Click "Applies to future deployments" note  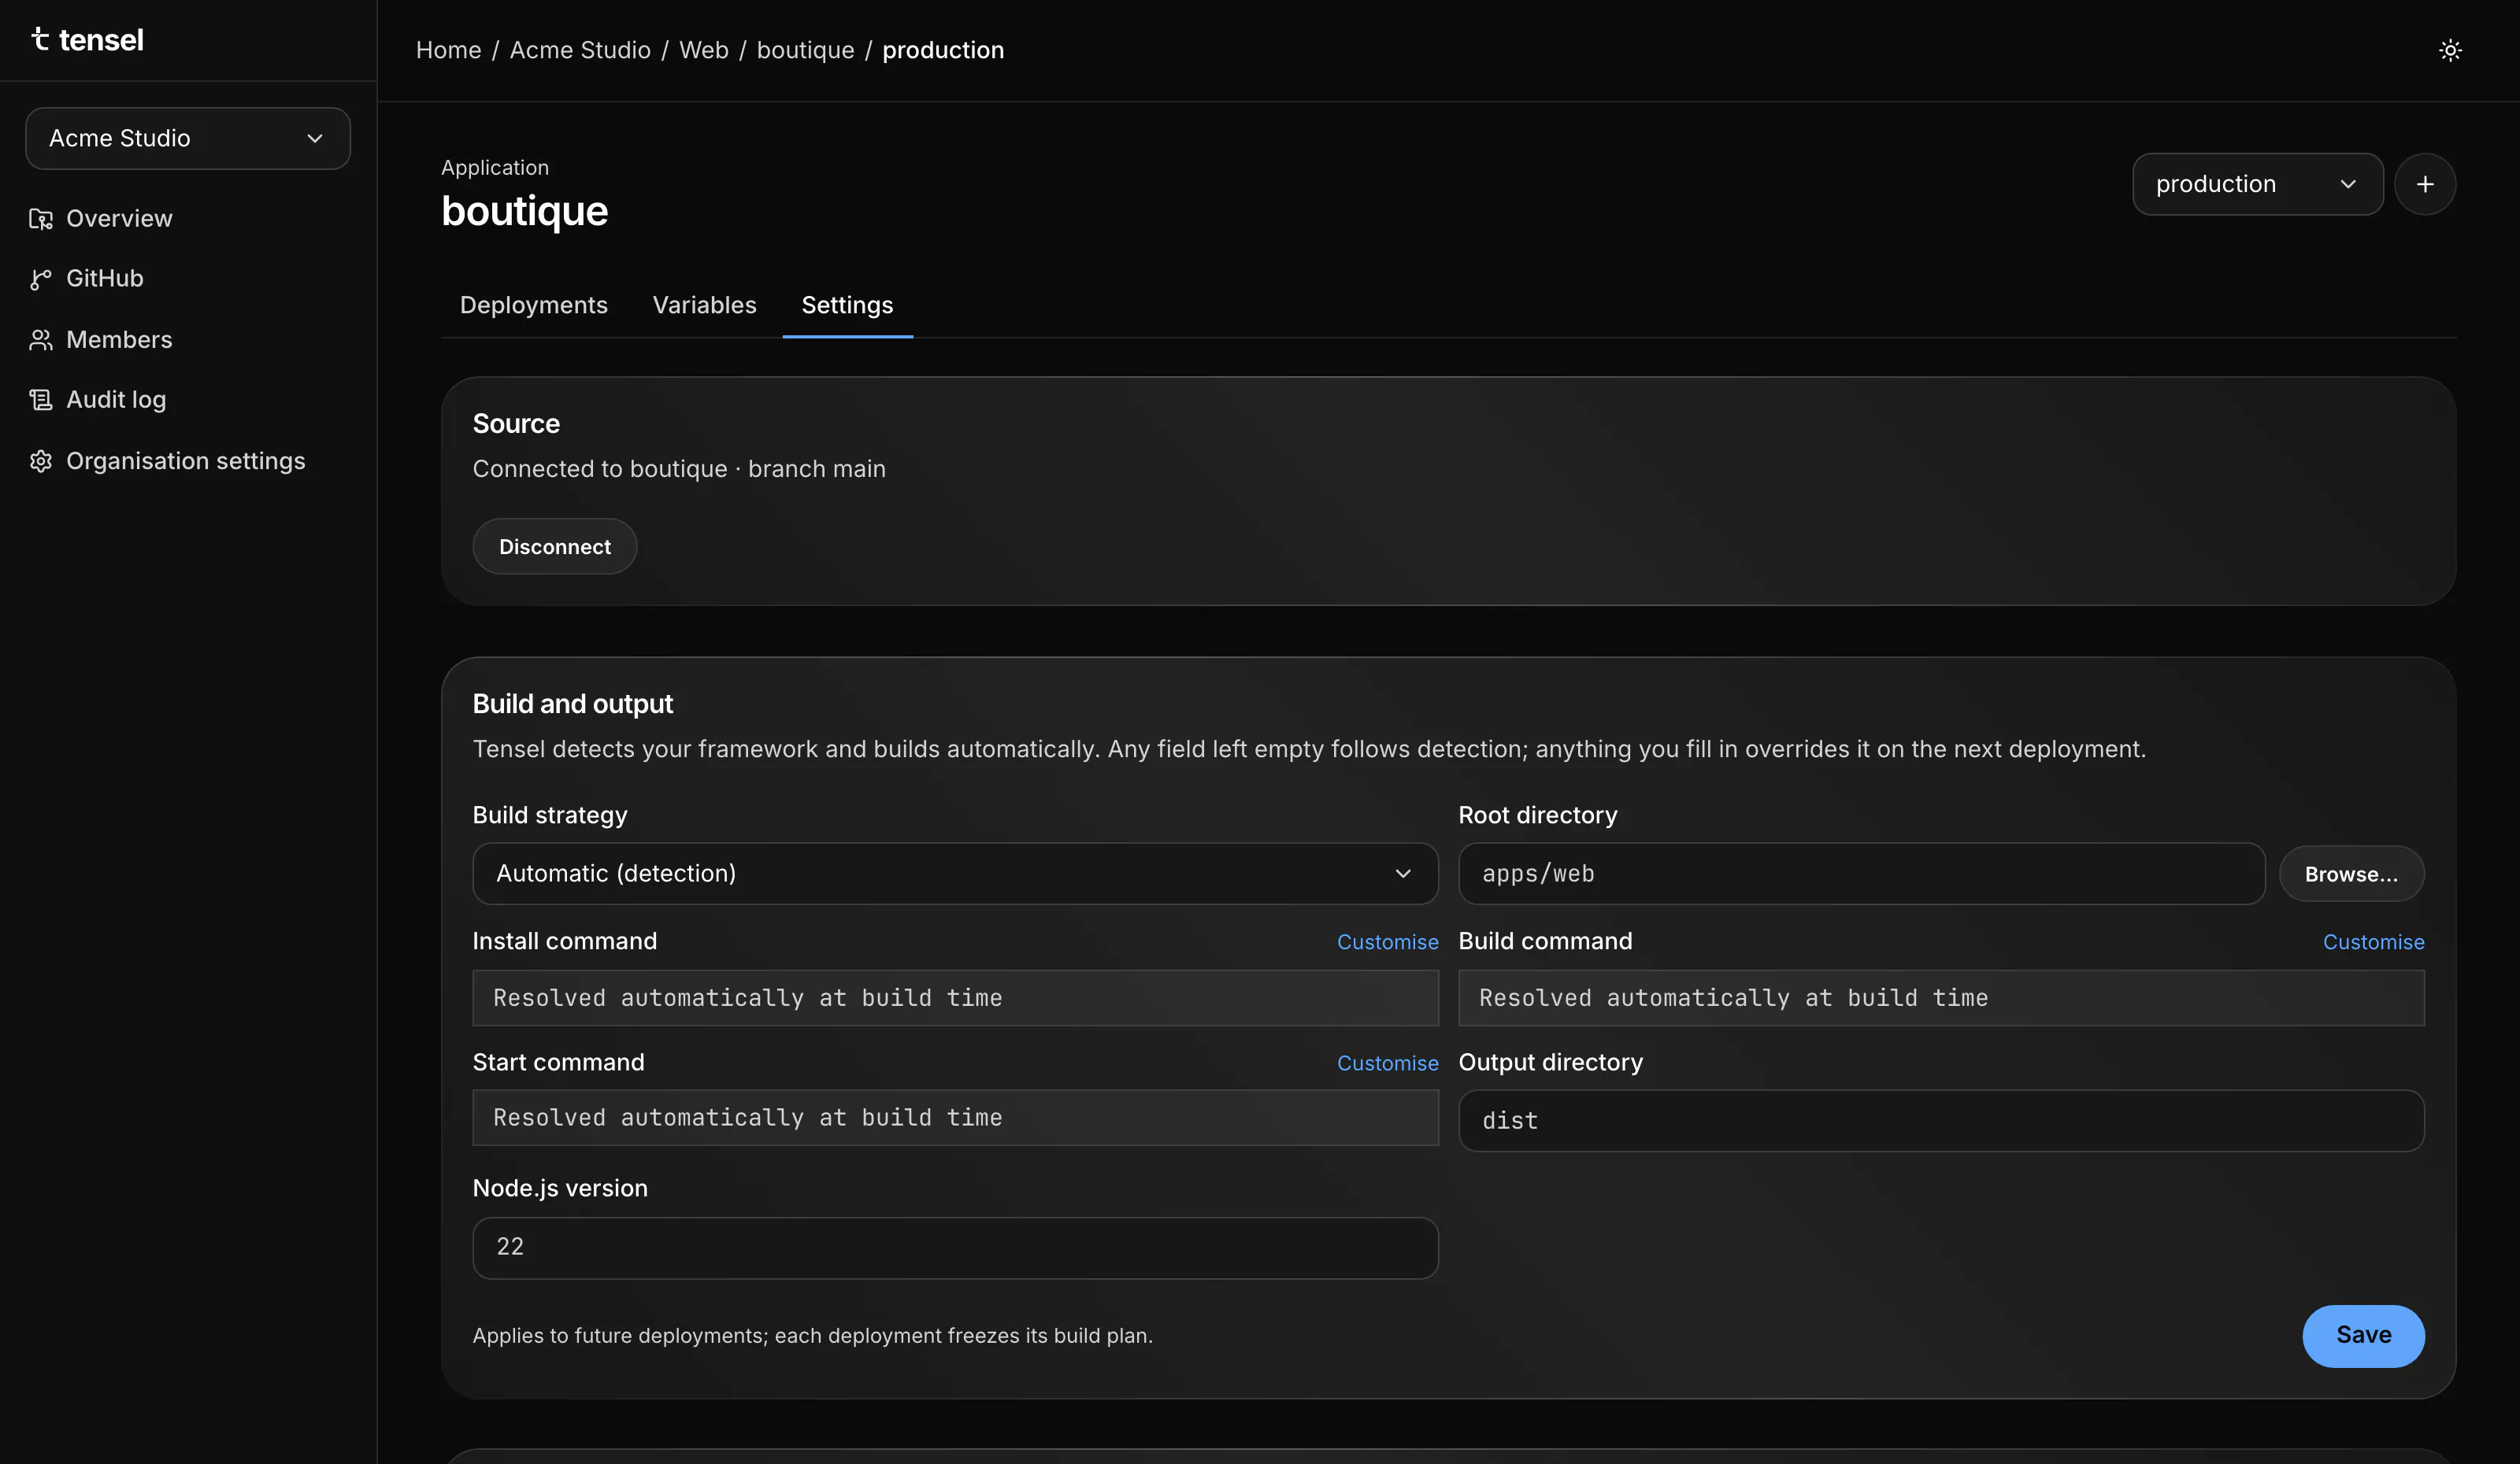click(812, 1336)
